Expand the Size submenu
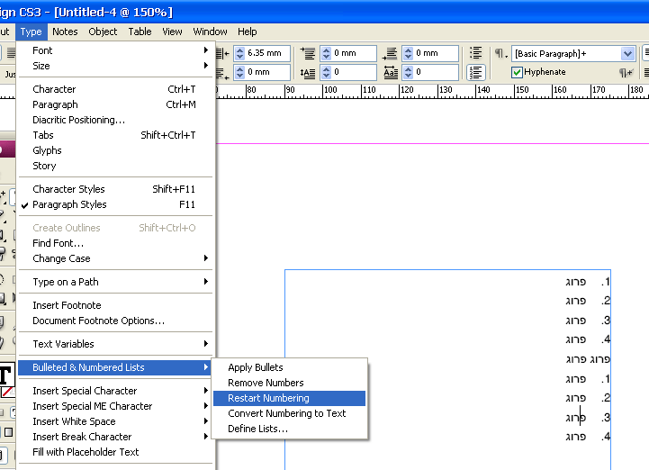Viewport: 649px width, 470px height. point(113,66)
